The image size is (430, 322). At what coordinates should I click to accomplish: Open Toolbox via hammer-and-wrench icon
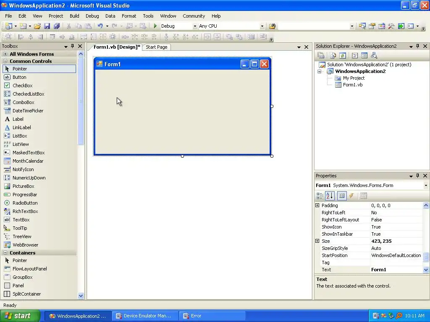point(391,26)
